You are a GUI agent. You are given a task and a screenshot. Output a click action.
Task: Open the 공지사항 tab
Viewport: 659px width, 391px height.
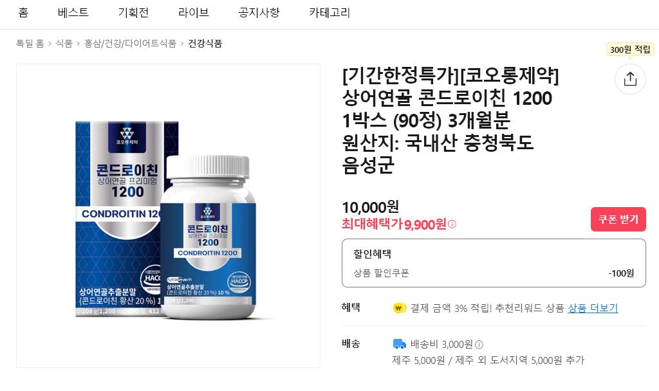[259, 13]
